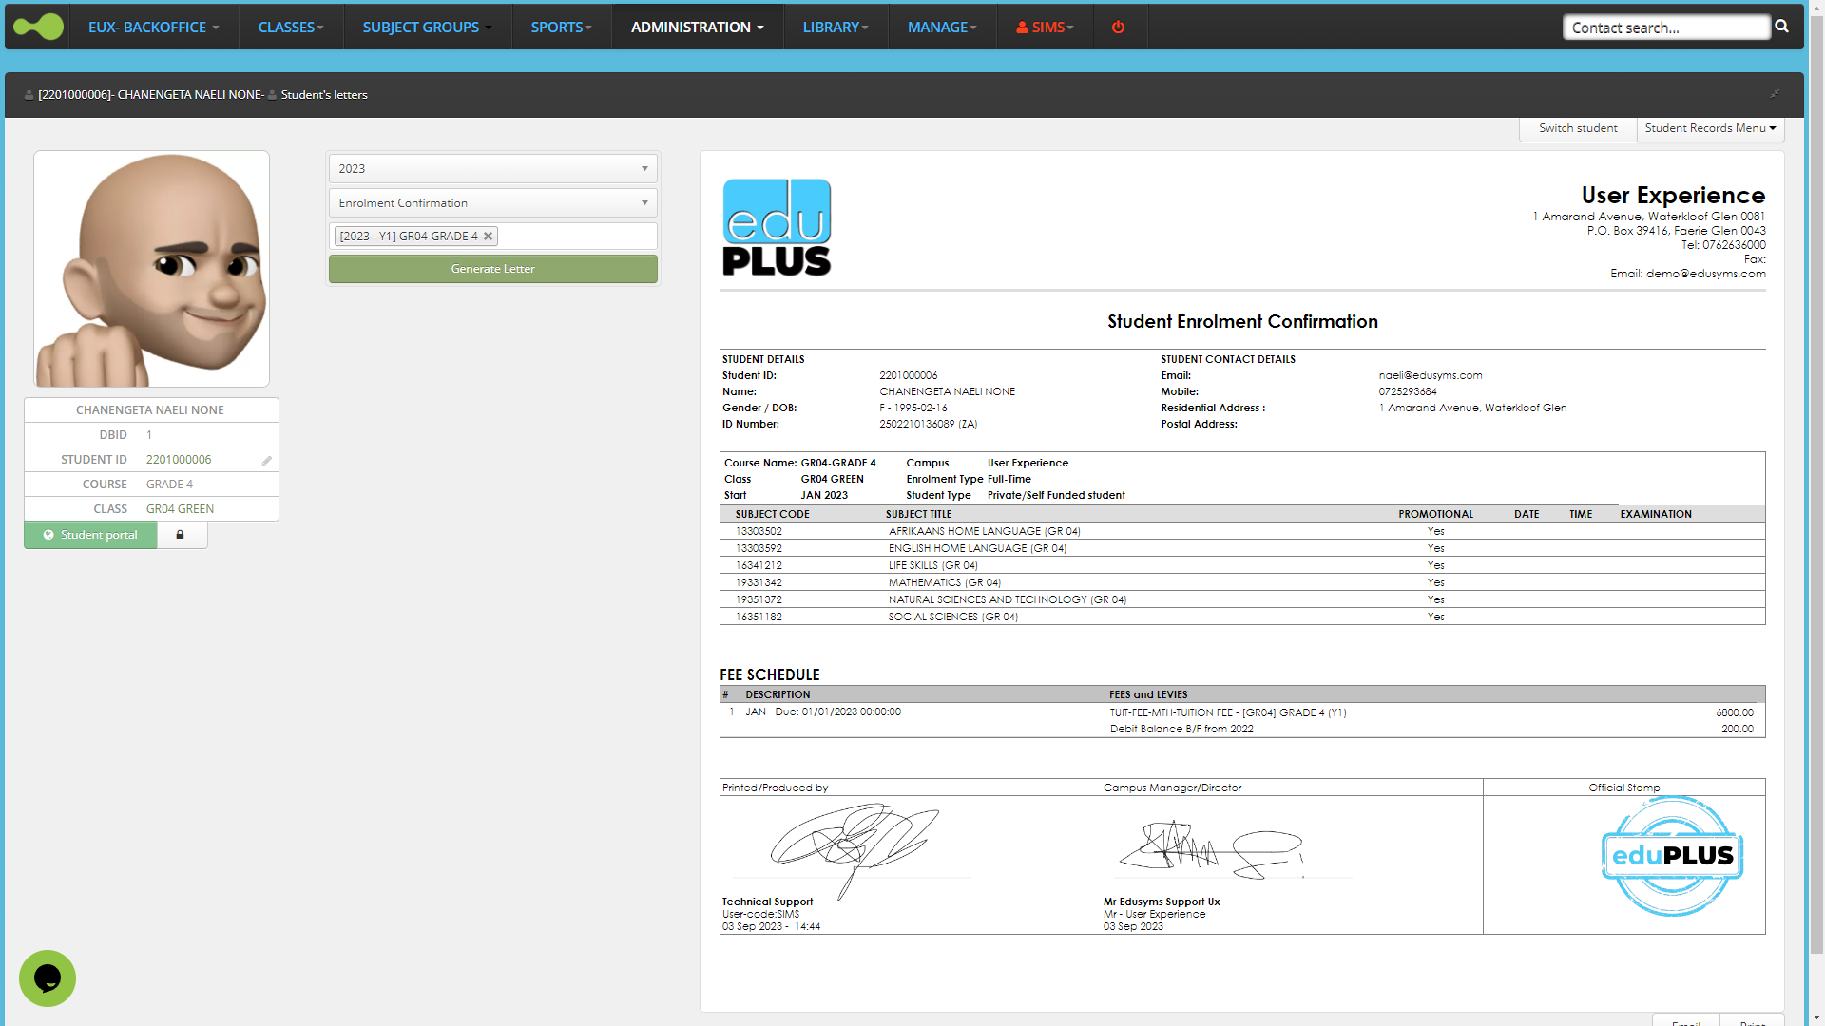Viewport: 1825px width, 1026px height.
Task: Click the student avatar photo
Action: (151, 269)
